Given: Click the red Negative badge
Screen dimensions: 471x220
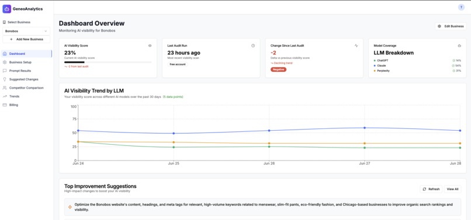Looking at the screenshot, I should 279,69.
